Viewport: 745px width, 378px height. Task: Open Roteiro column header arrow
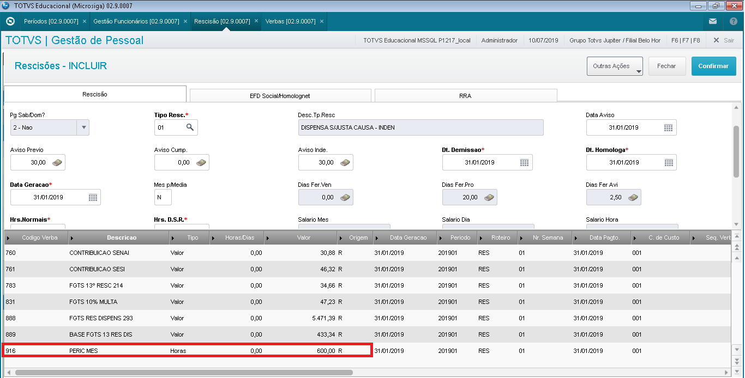[x=481, y=238]
